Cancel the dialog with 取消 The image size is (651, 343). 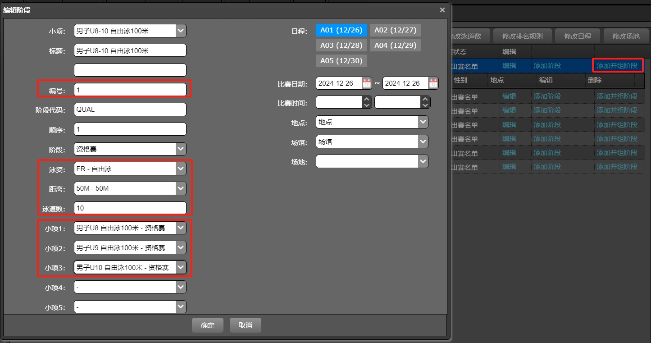[245, 325]
